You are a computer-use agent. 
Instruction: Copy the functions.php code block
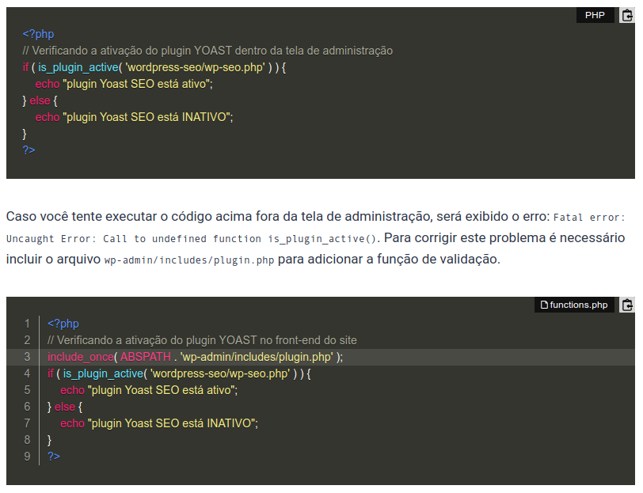[626, 305]
